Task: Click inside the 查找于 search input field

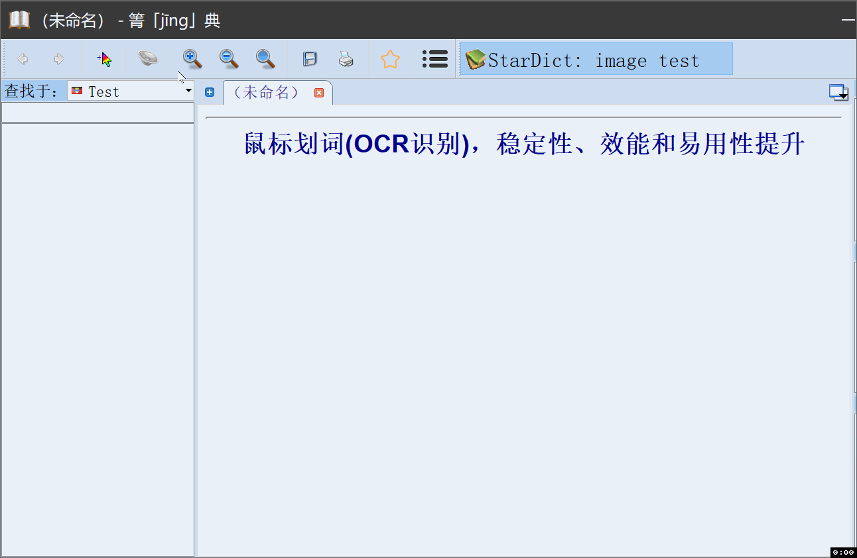Action: (98, 111)
